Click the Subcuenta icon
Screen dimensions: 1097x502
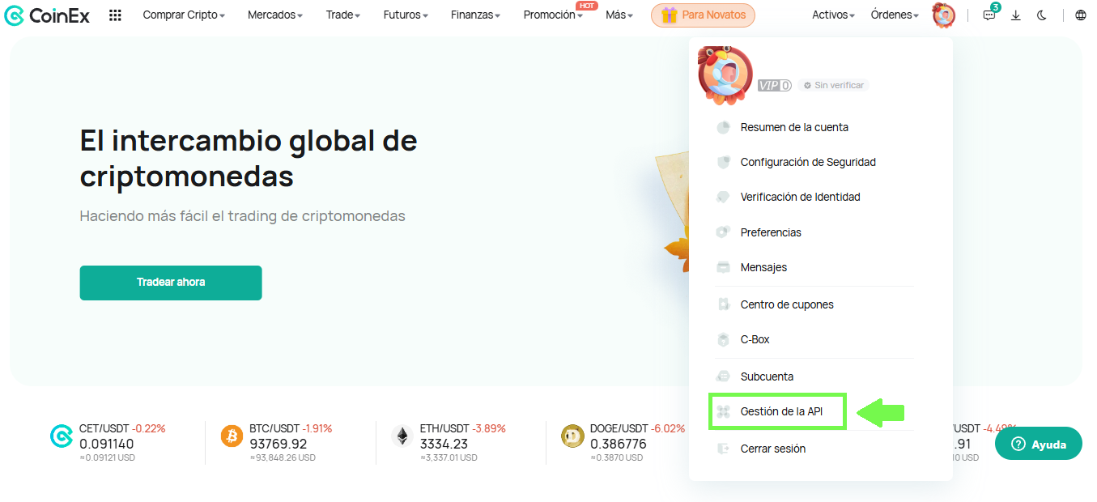point(724,376)
